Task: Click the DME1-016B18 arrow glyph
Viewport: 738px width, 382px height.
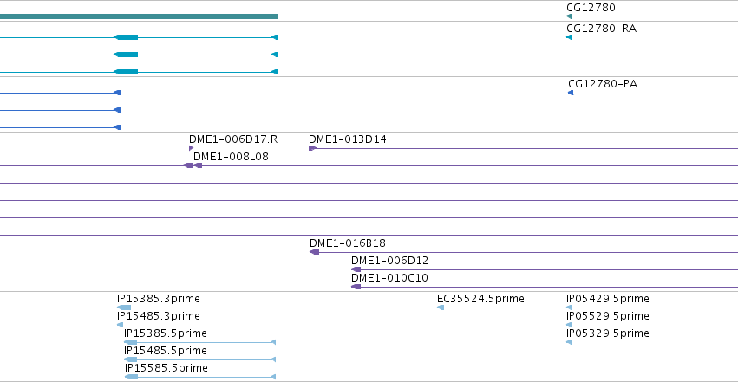Action: (x=314, y=252)
